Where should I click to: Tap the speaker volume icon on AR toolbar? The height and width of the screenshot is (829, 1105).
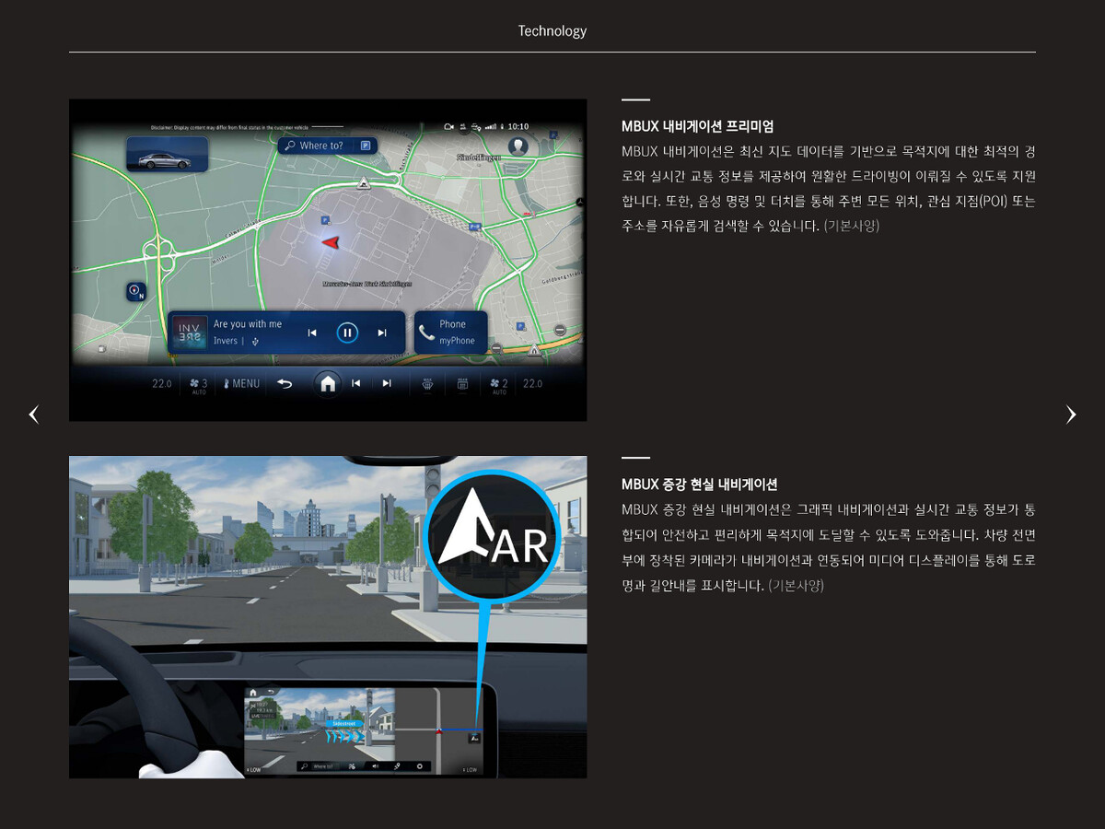click(x=375, y=765)
